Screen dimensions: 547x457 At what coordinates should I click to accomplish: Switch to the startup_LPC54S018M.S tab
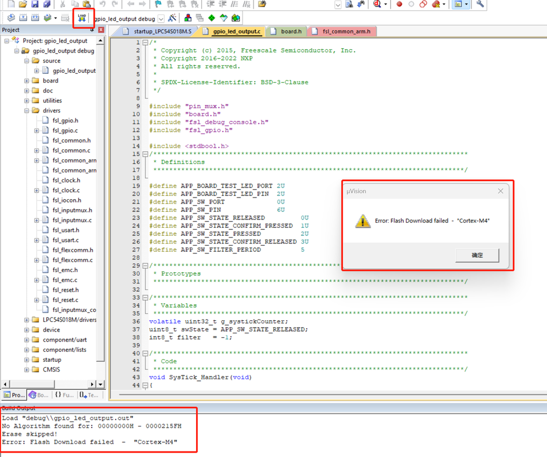coord(158,31)
